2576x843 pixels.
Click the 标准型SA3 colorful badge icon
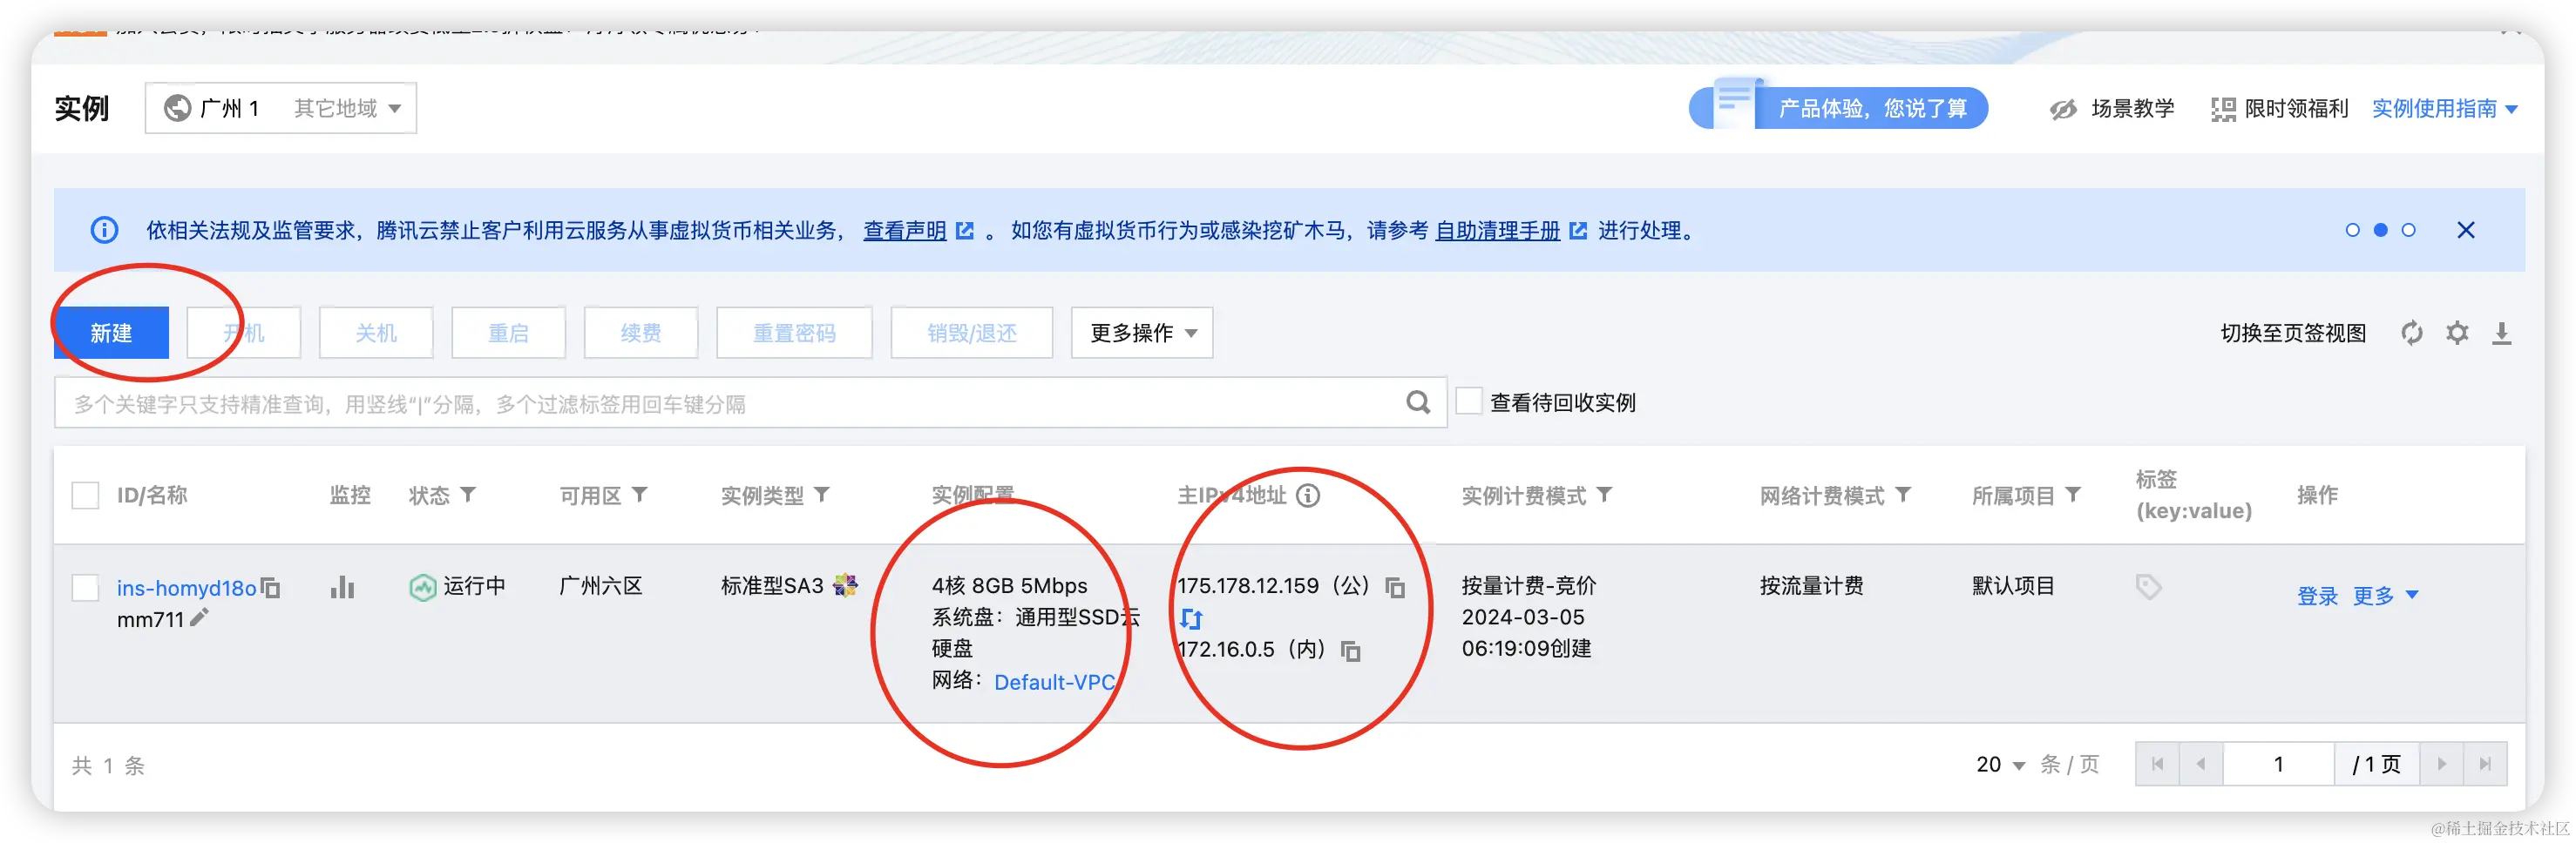click(846, 585)
